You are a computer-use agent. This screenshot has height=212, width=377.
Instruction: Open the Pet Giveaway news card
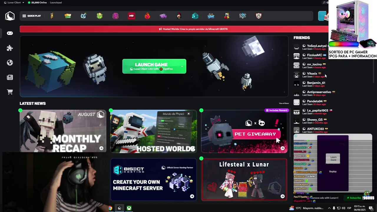click(244, 131)
